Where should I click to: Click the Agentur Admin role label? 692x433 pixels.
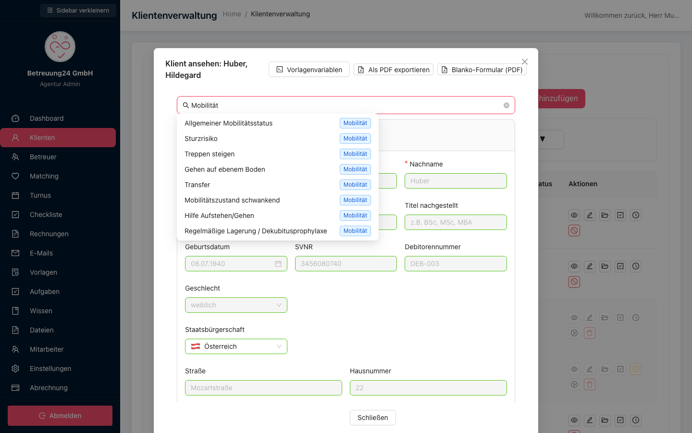(60, 84)
